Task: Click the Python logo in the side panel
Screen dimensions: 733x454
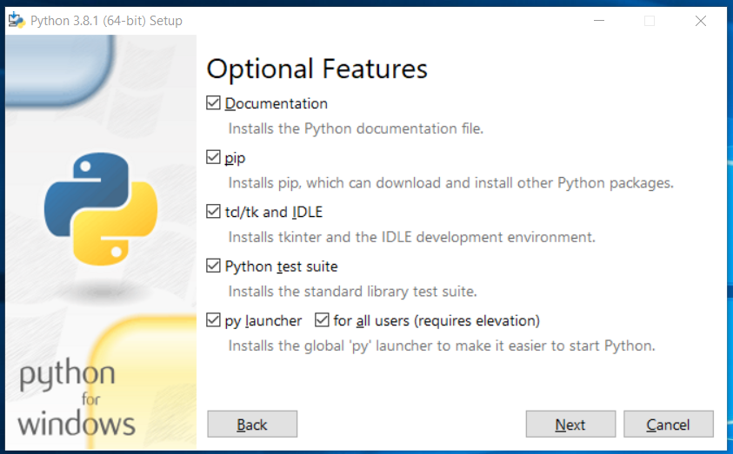Action: (101, 208)
